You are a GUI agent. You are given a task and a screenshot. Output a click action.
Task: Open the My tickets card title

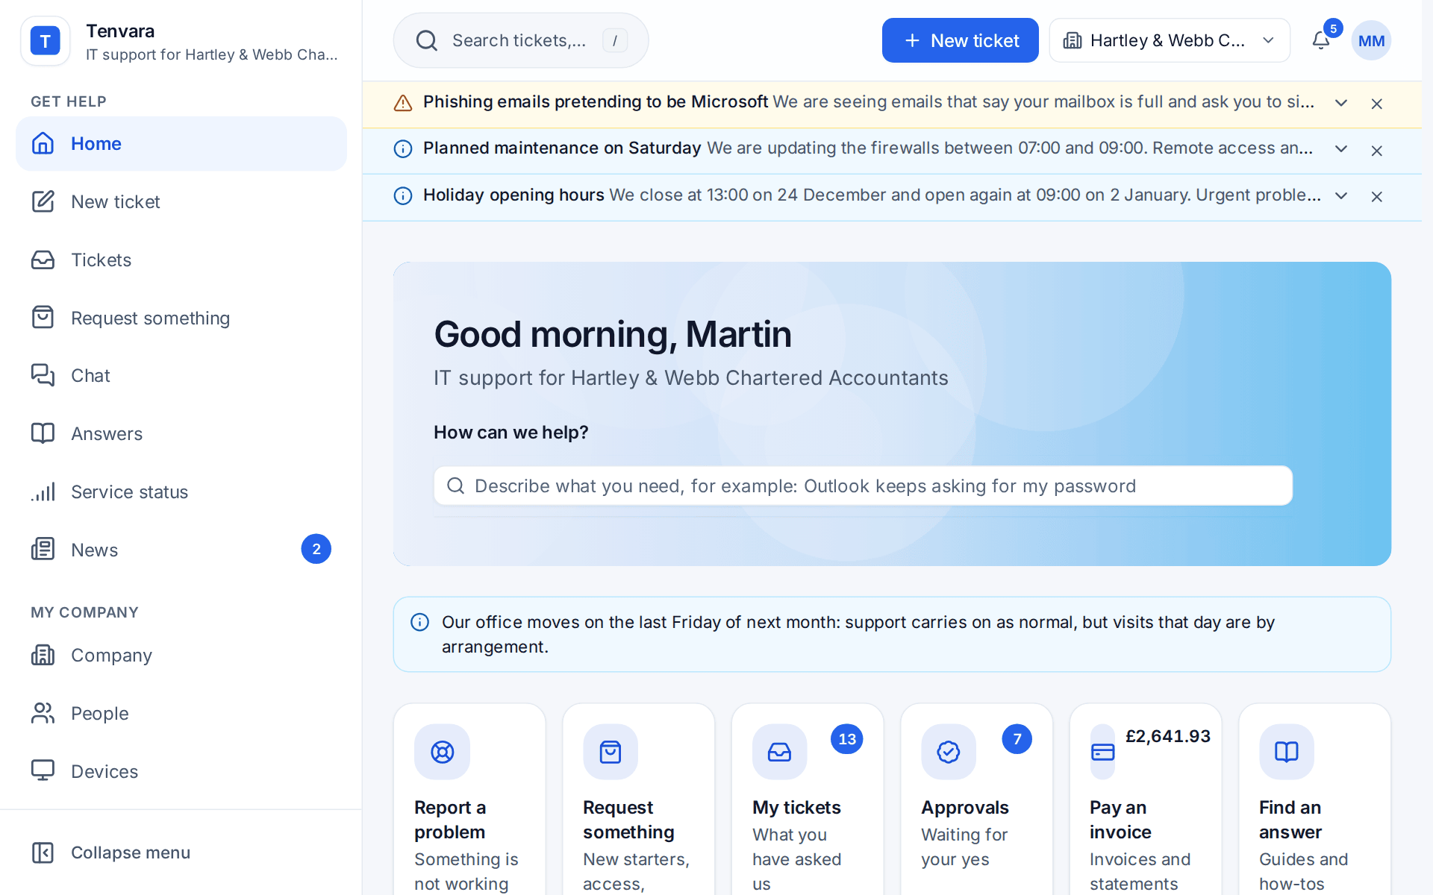(796, 807)
